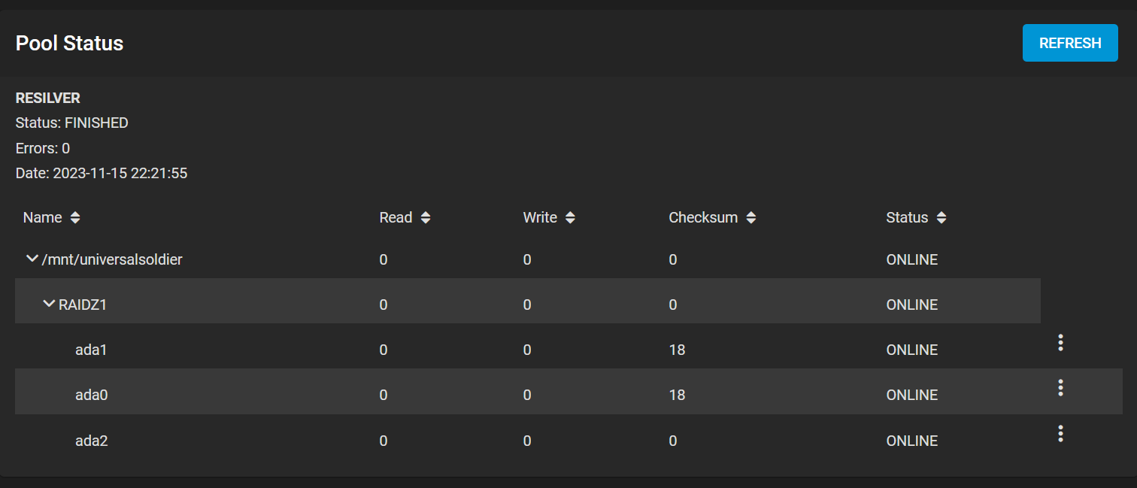This screenshot has height=488, width=1137.
Task: Sort by the Checksum column arrows
Action: coord(750,218)
